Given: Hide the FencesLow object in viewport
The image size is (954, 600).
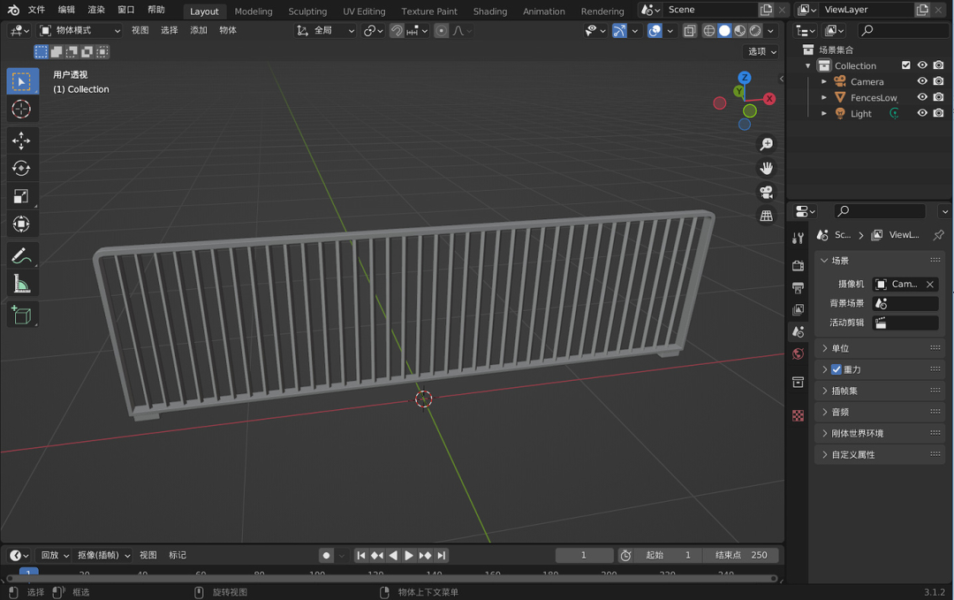Looking at the screenshot, I should click(922, 96).
